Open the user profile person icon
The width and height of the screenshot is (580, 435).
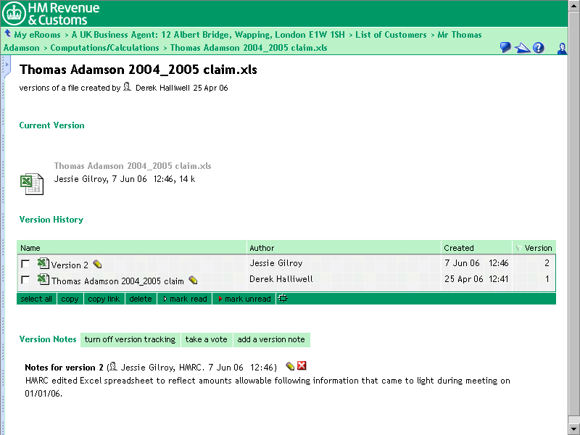coord(562,48)
